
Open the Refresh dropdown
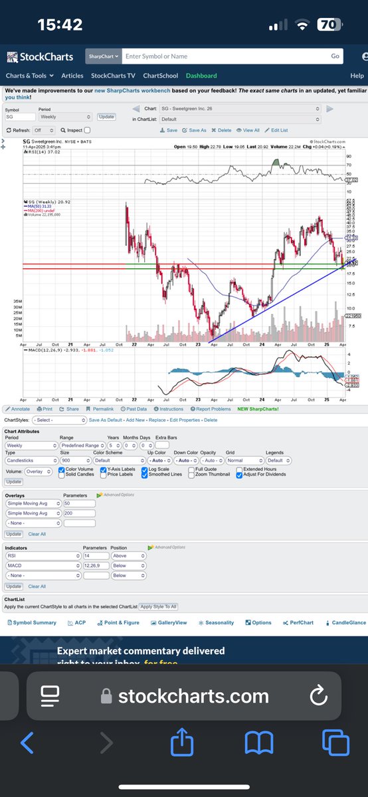pyautogui.click(x=44, y=130)
